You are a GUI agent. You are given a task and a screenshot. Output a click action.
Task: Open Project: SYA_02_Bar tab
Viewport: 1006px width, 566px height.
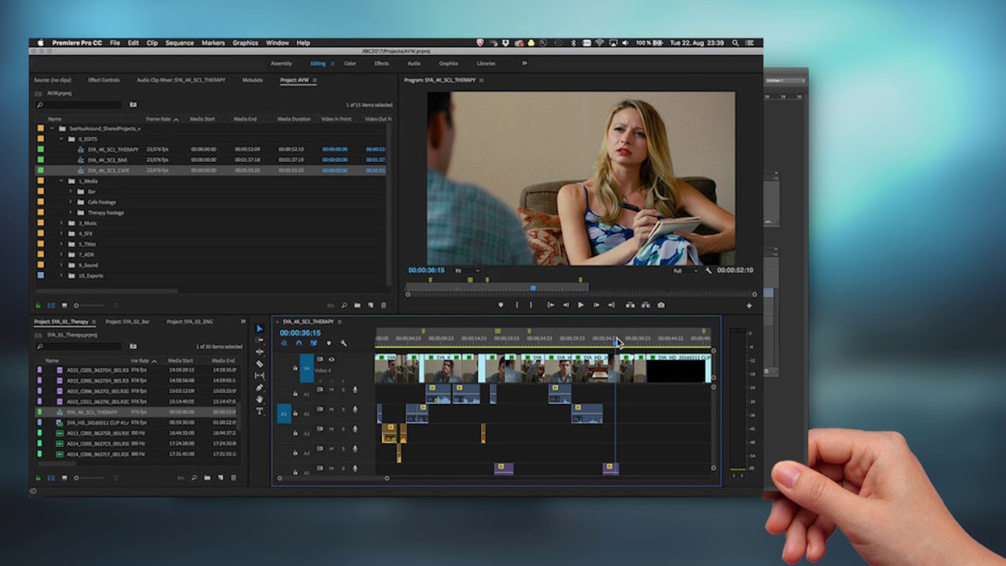click(127, 322)
